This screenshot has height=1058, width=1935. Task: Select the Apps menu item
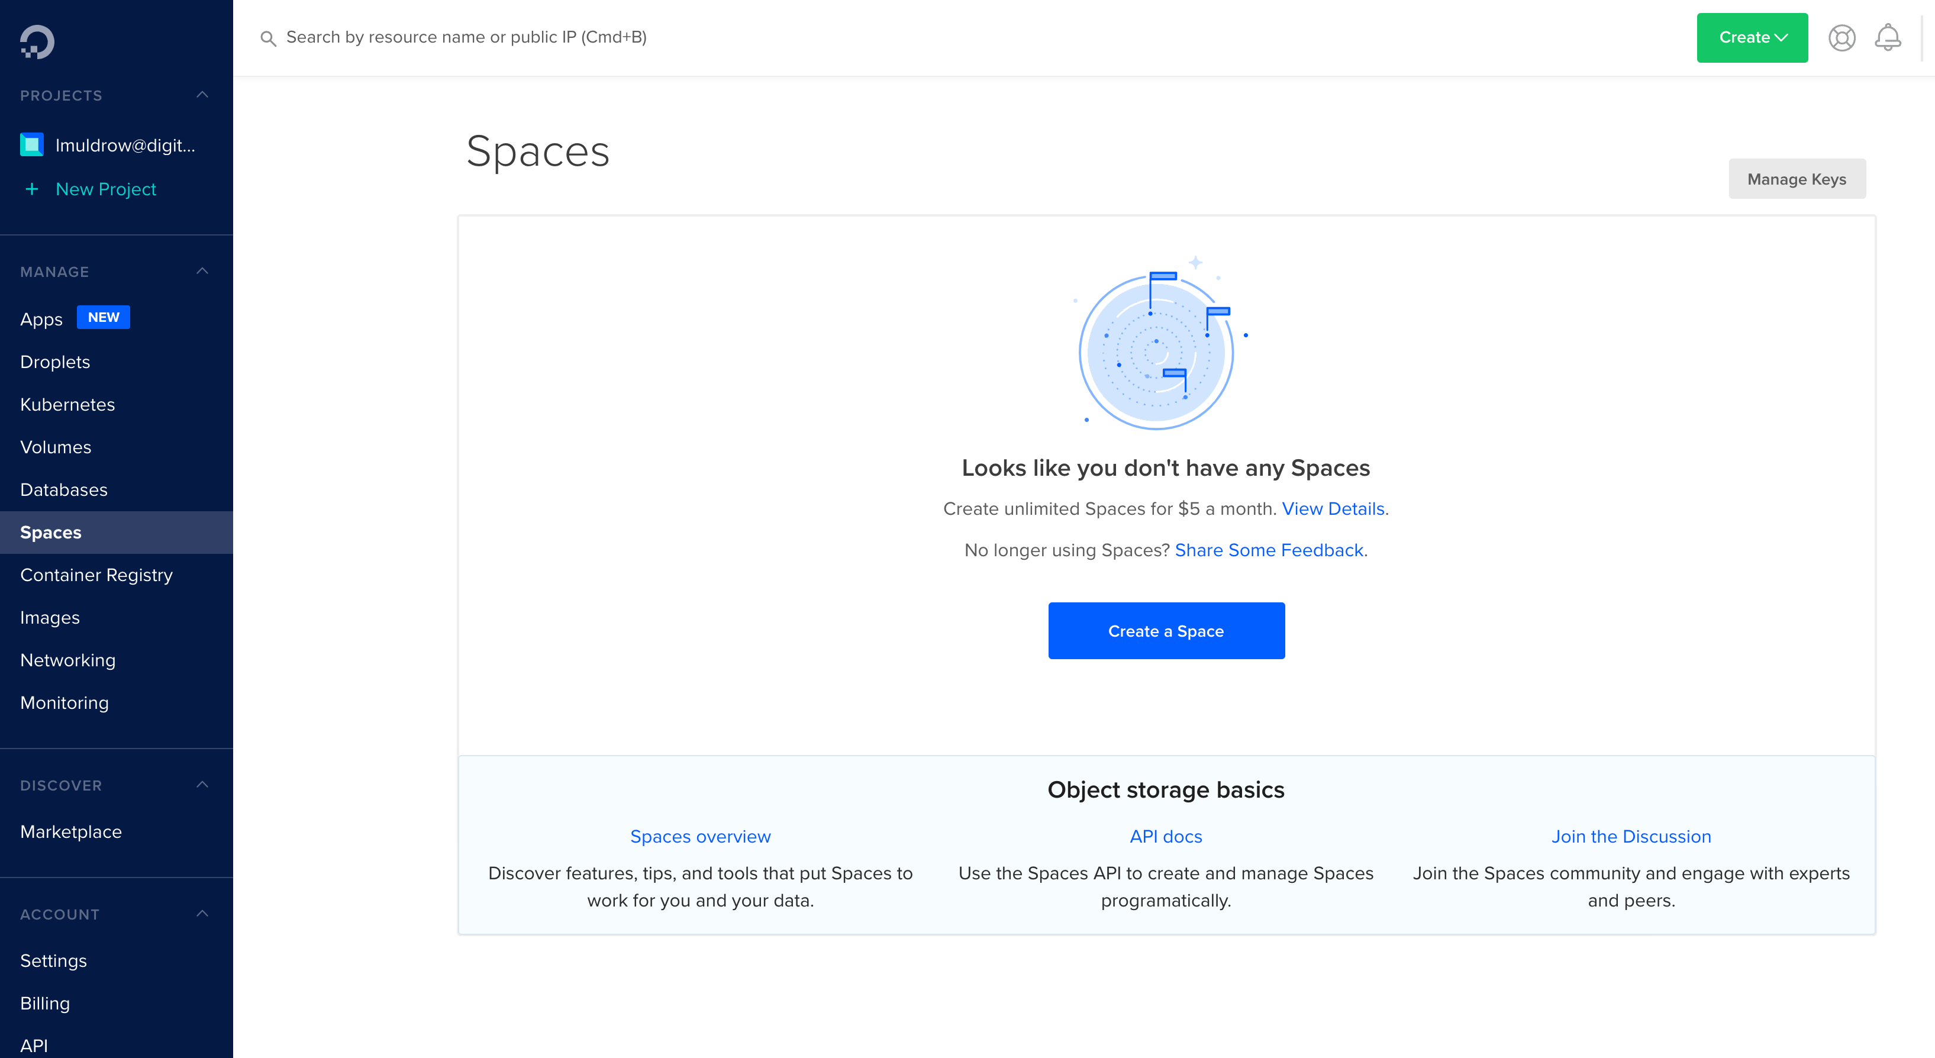(41, 319)
